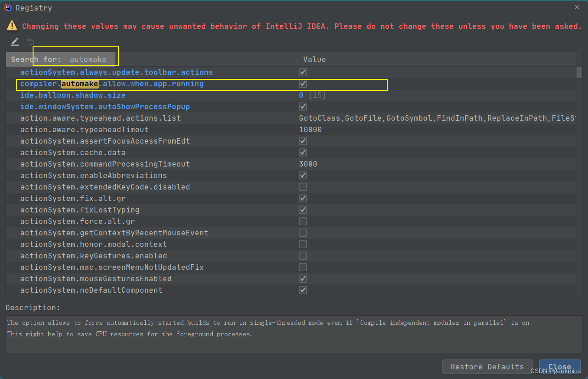Toggle actionSystem.mouseGesturesEnabled checkbox

pyautogui.click(x=303, y=279)
